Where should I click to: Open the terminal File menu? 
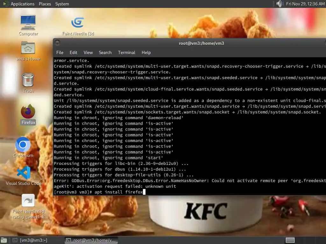tap(60, 52)
